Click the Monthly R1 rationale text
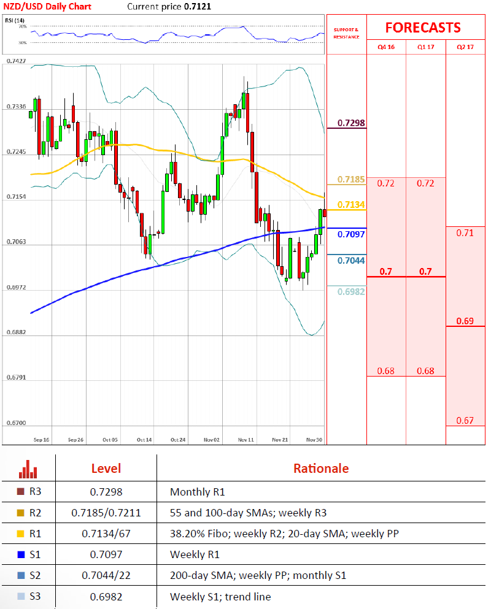 pos(198,492)
